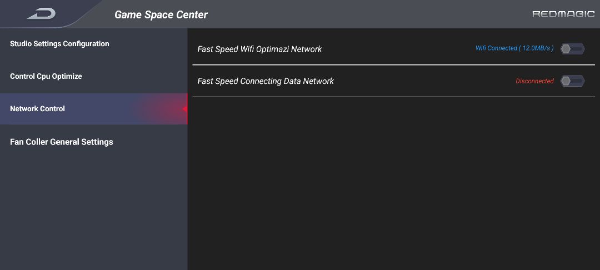Choose the Network Control sidebar item
Screen dimensions: 600x270
pos(94,109)
